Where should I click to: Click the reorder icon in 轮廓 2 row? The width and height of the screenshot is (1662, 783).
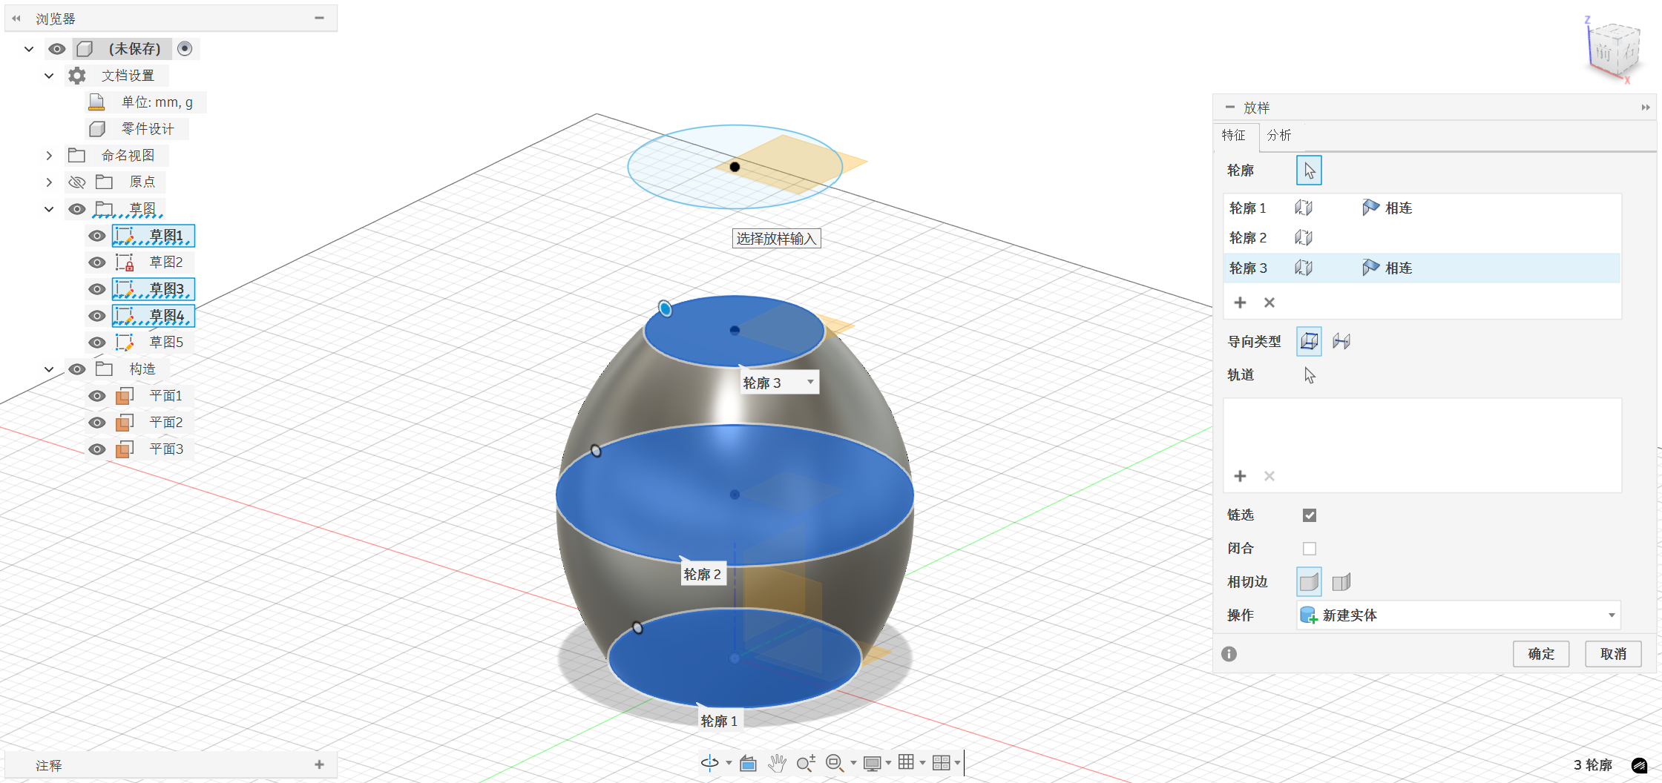pos(1304,237)
